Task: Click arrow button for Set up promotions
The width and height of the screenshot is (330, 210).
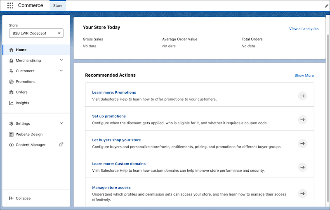Action: pos(302,120)
